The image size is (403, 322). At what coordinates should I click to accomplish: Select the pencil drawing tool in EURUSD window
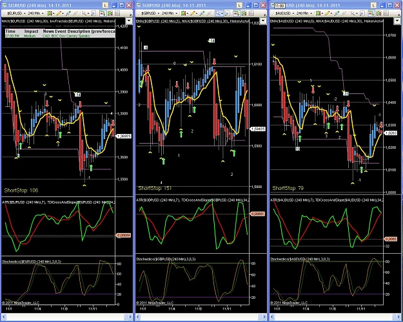point(59,13)
